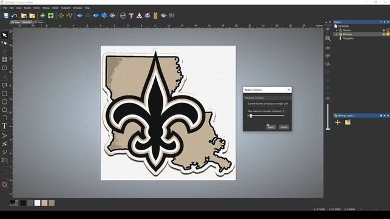The image size is (390, 219).
Task: Select the Untitled project root item
Action: click(x=343, y=26)
